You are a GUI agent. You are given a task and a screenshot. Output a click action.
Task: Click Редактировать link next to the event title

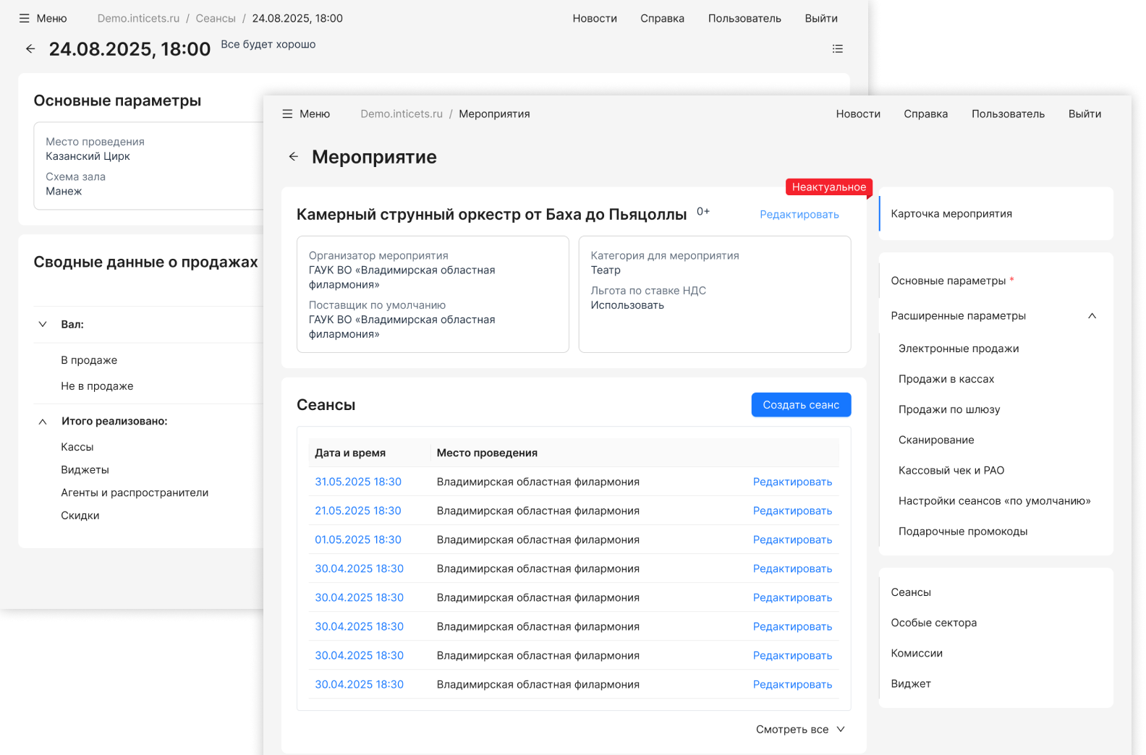[799, 214]
